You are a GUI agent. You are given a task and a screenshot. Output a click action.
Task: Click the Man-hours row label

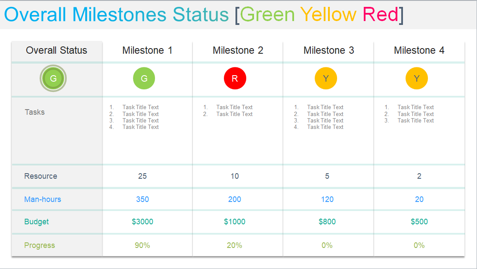(x=43, y=199)
